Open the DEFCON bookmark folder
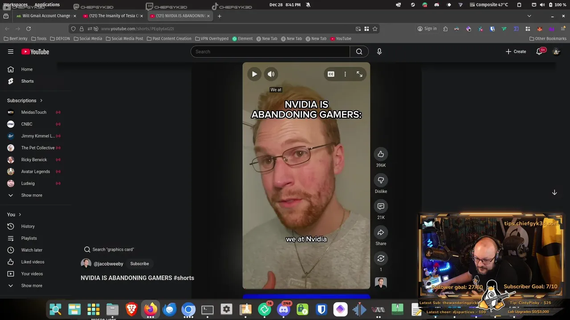The image size is (570, 320). coord(60,39)
